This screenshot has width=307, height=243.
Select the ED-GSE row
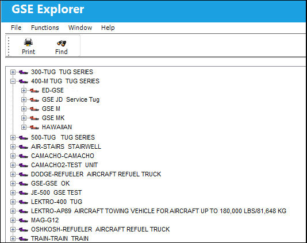53,90
